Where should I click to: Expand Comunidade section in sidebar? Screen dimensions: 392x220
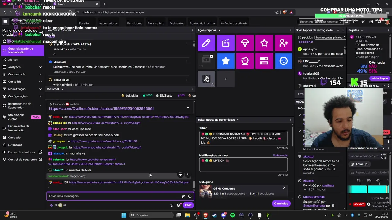click(x=40, y=74)
